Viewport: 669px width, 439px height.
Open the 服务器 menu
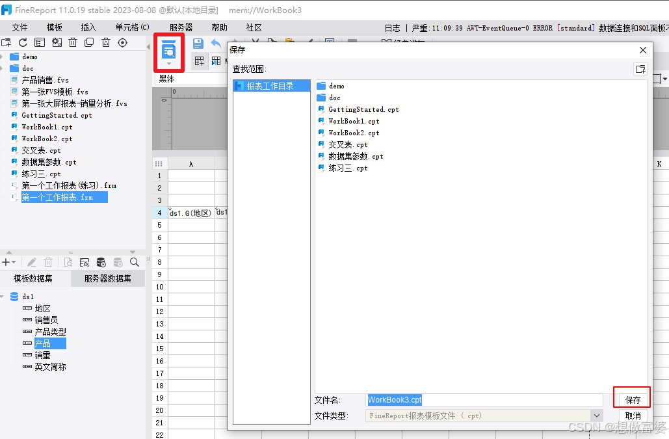pyautogui.click(x=181, y=28)
